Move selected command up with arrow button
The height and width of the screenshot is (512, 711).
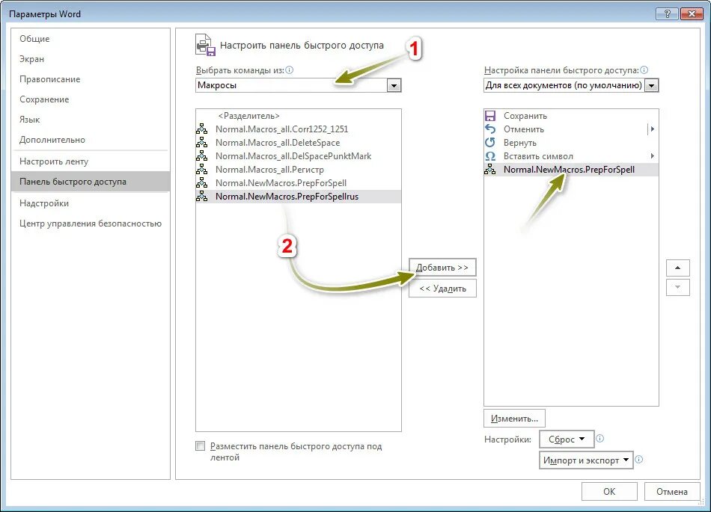pyautogui.click(x=677, y=268)
